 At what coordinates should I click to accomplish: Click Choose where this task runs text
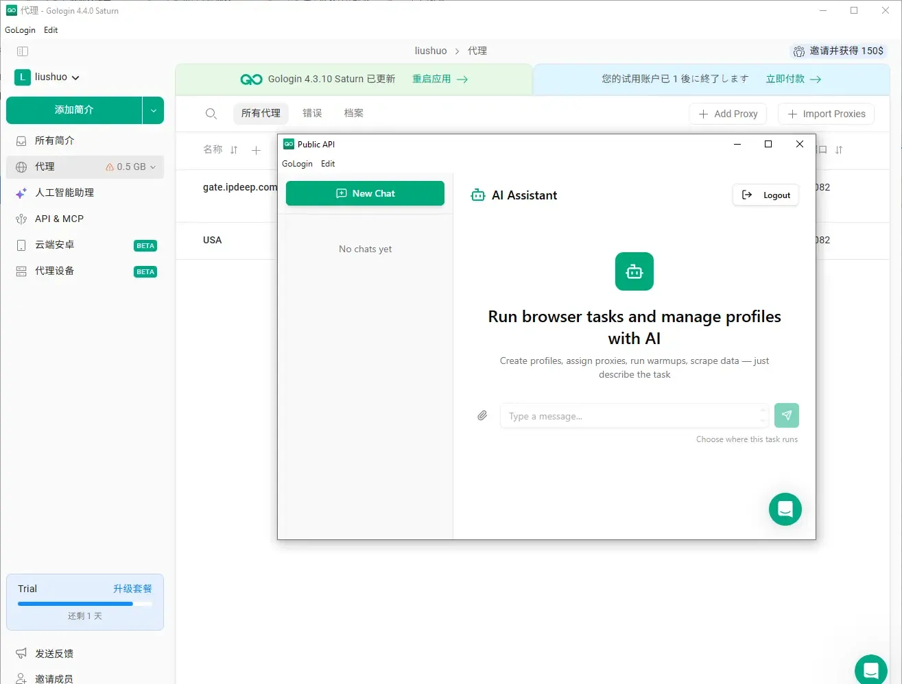pos(747,439)
